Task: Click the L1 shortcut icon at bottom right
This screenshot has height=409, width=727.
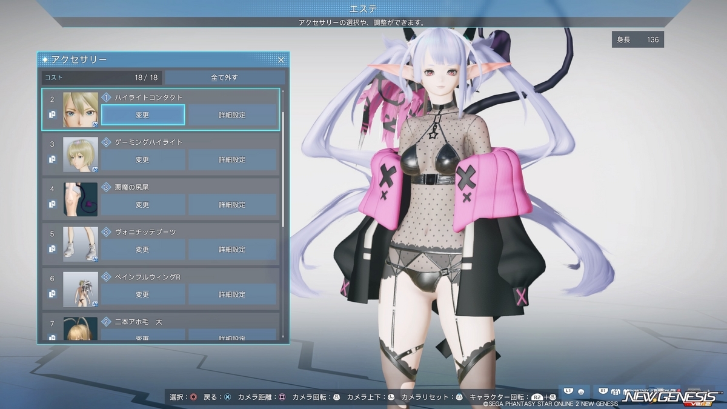Action: 568,390
